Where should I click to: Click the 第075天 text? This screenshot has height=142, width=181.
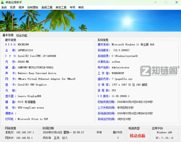click(118, 132)
